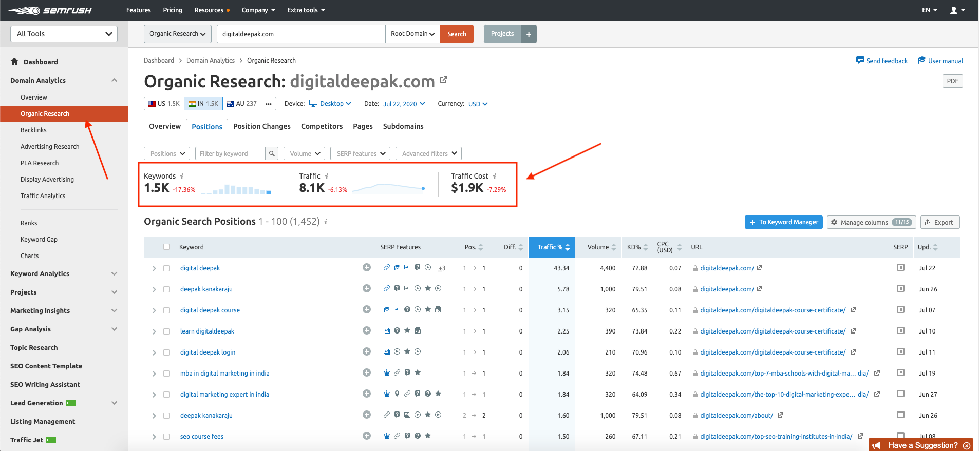Open external link icon beside digitaldeepak.com title

[444, 80]
